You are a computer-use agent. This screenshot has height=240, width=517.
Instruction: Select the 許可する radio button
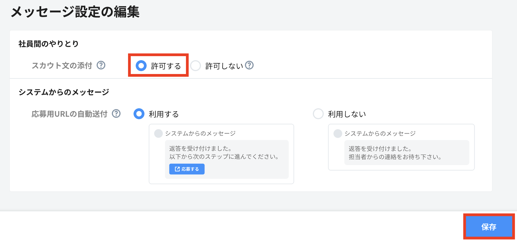pos(141,66)
